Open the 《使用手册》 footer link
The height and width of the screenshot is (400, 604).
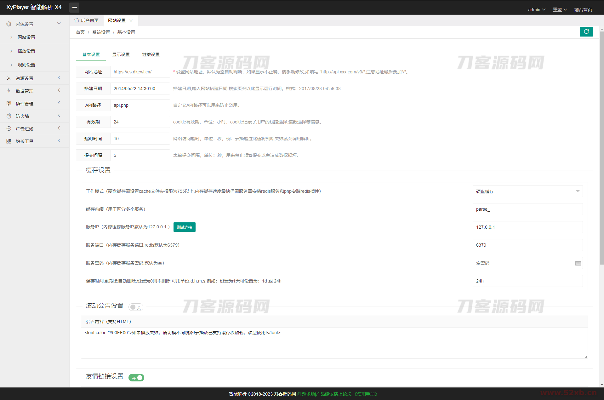coord(366,394)
